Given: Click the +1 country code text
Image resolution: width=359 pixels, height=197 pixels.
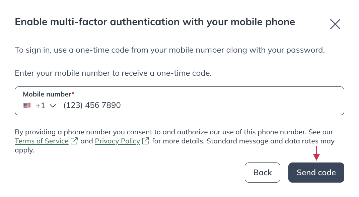Looking at the screenshot, I should 40,105.
